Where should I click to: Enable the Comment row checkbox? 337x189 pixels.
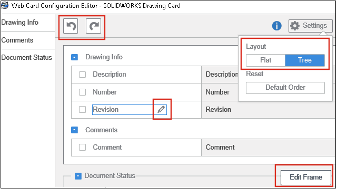[82, 147]
